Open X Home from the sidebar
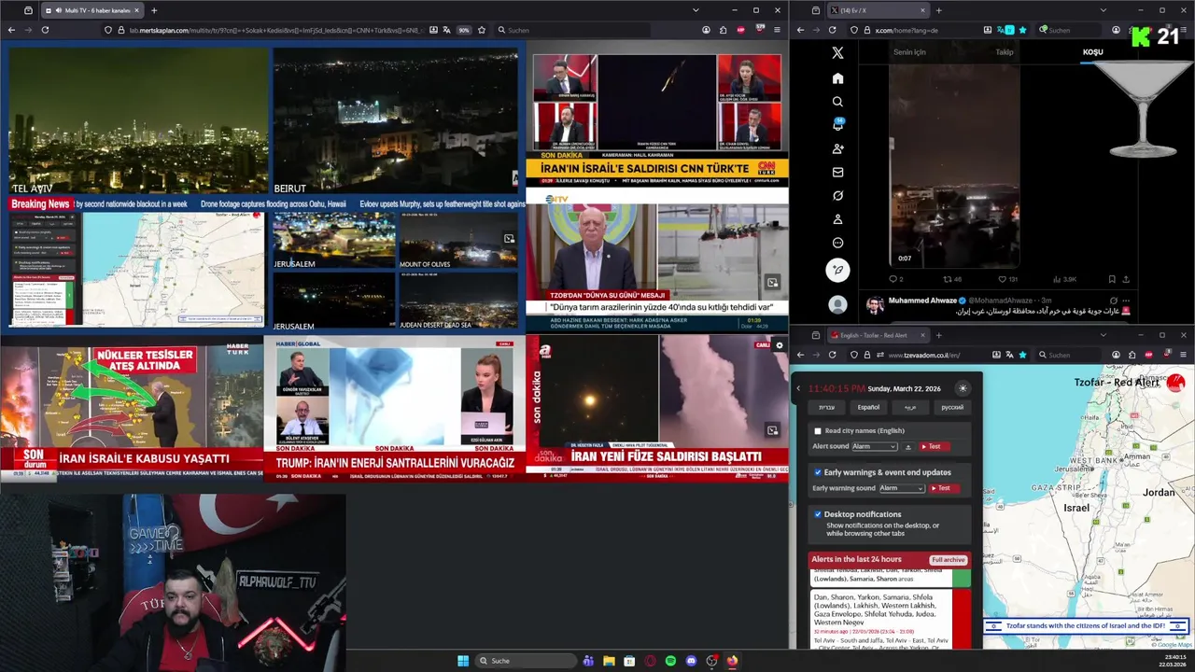 [837, 78]
